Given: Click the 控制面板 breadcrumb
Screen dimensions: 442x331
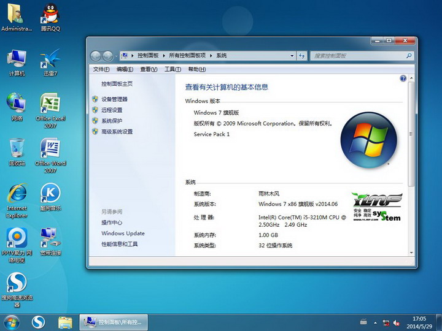Looking at the screenshot, I should click(148, 55).
